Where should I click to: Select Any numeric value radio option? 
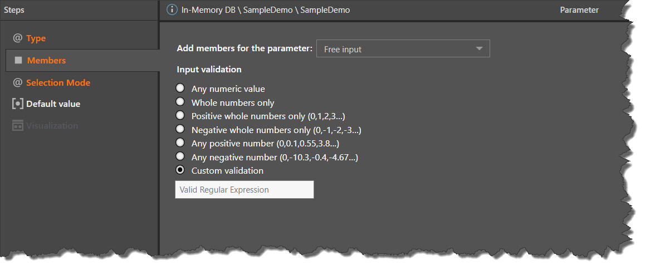pyautogui.click(x=180, y=88)
